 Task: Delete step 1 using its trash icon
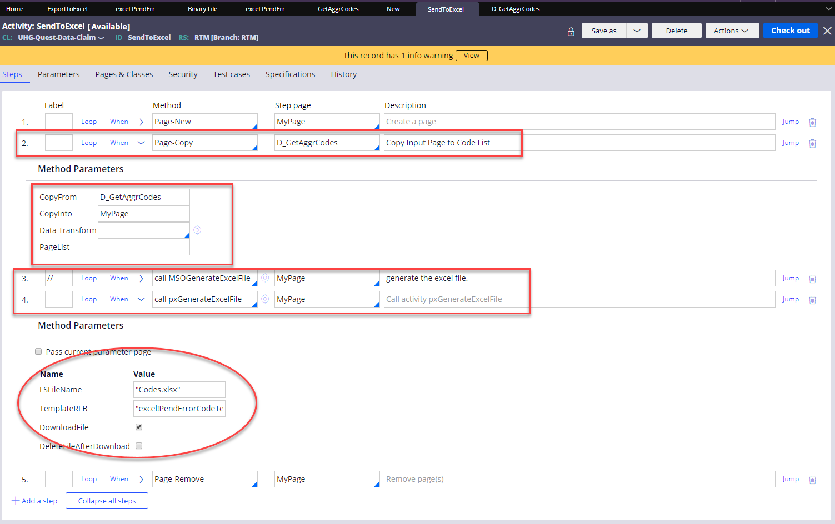(x=812, y=122)
